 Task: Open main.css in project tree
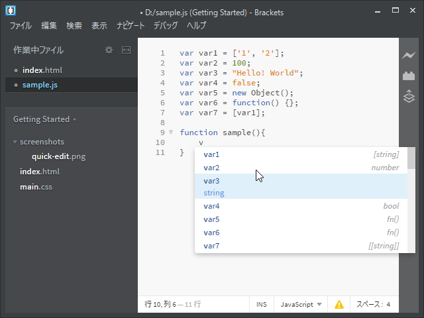[x=36, y=187]
